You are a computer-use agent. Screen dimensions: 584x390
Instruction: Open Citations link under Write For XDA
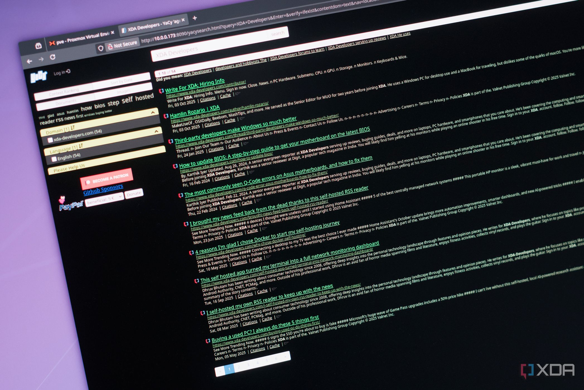(x=208, y=99)
